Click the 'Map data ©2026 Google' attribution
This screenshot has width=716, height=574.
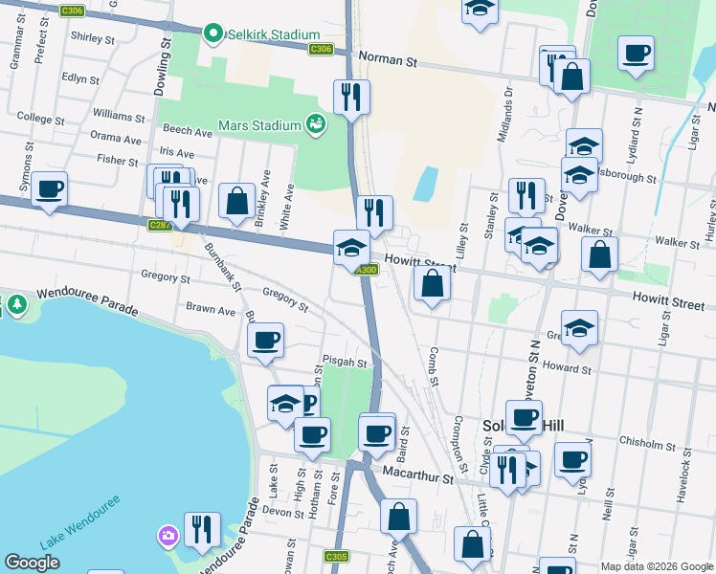[x=657, y=566]
